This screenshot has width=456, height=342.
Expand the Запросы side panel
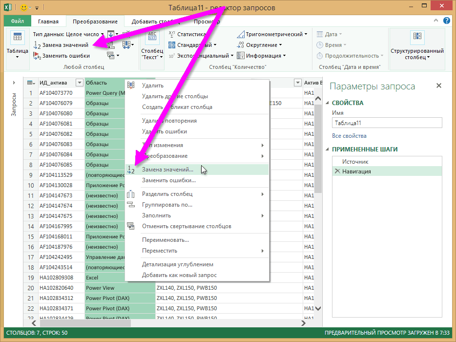[14, 83]
